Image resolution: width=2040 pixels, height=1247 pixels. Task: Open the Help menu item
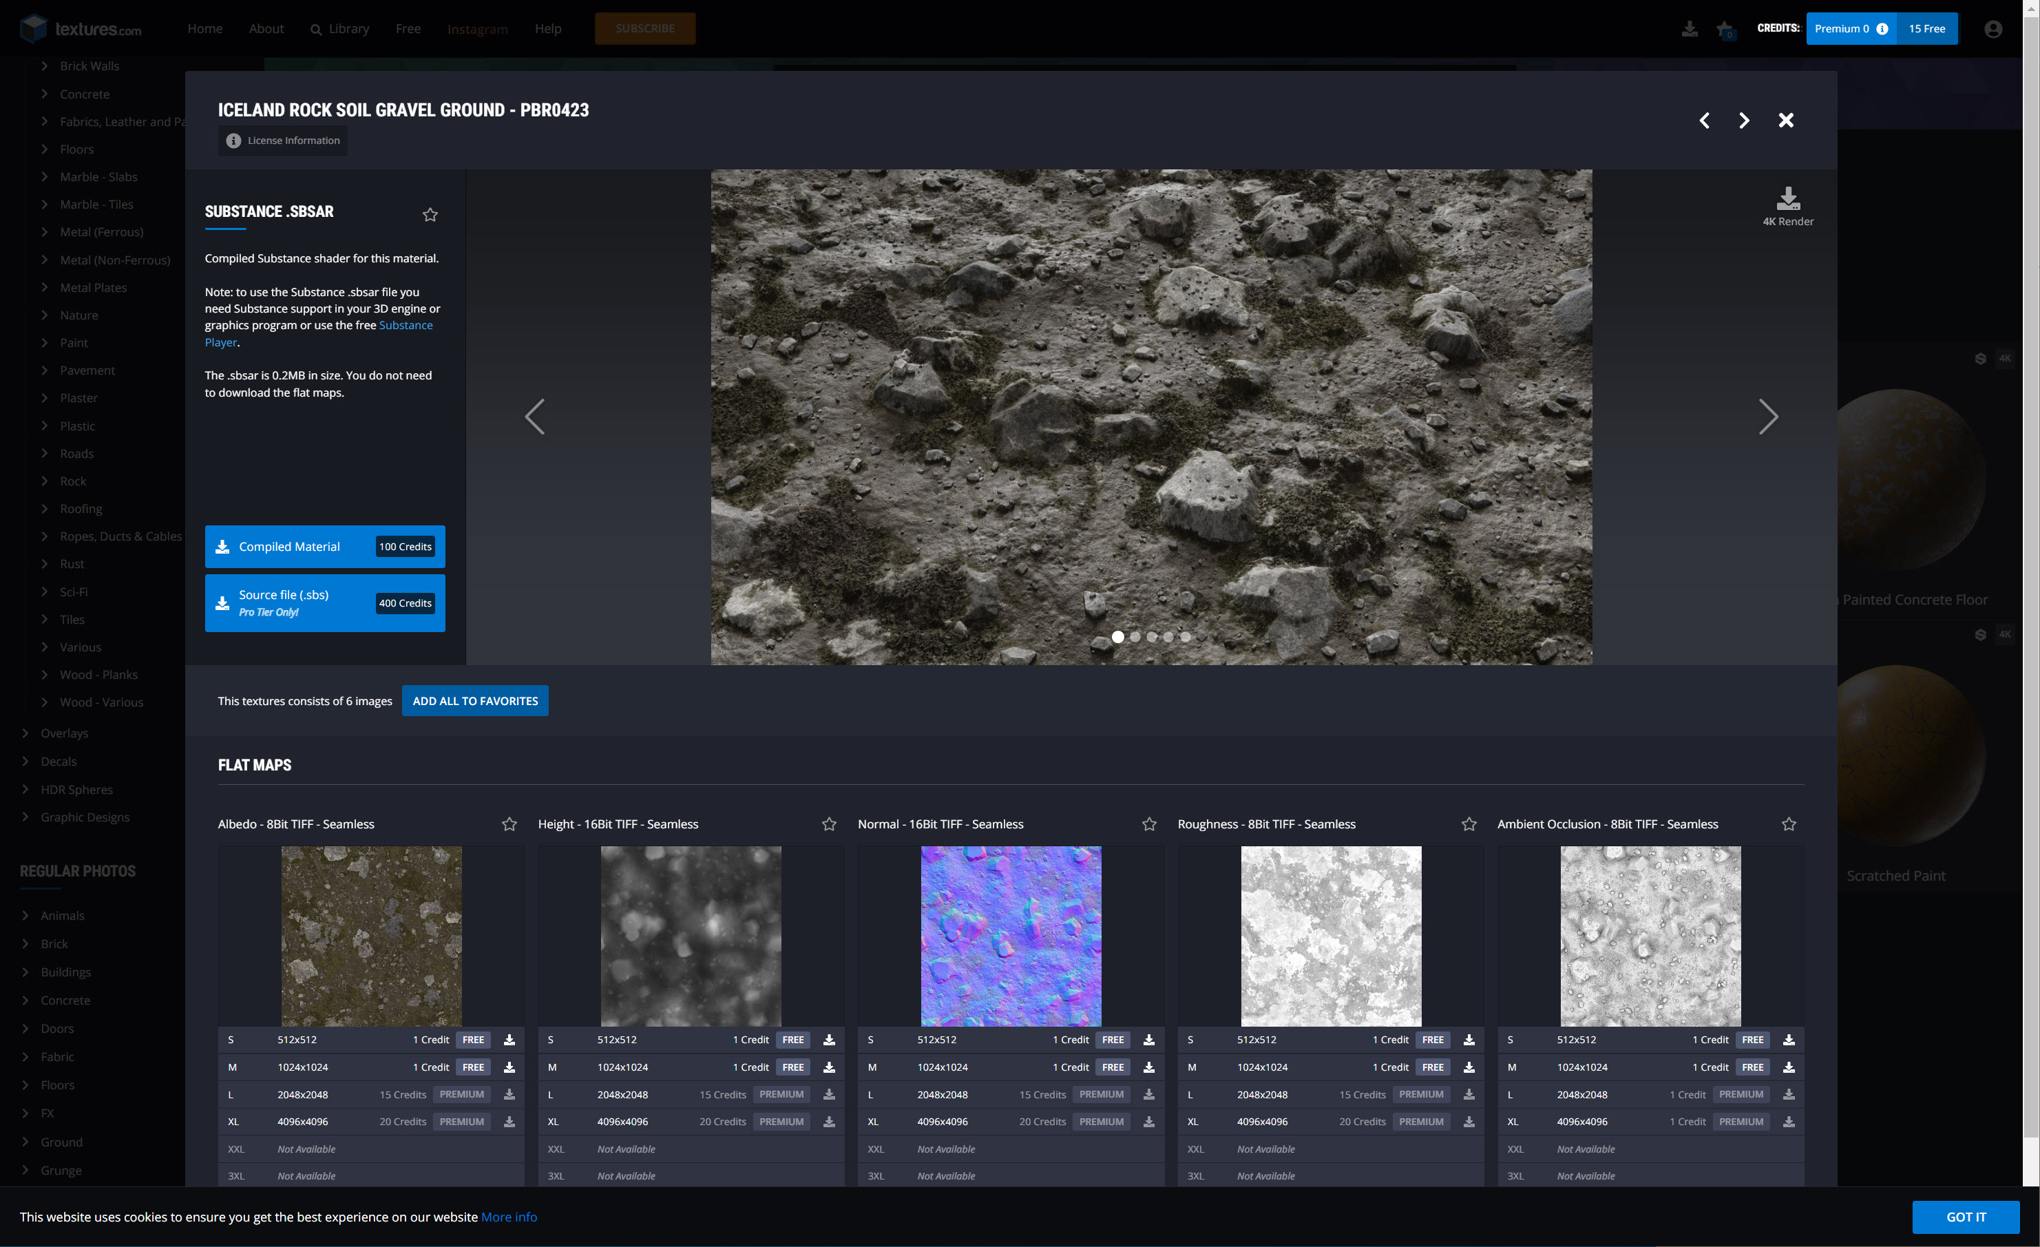click(547, 29)
